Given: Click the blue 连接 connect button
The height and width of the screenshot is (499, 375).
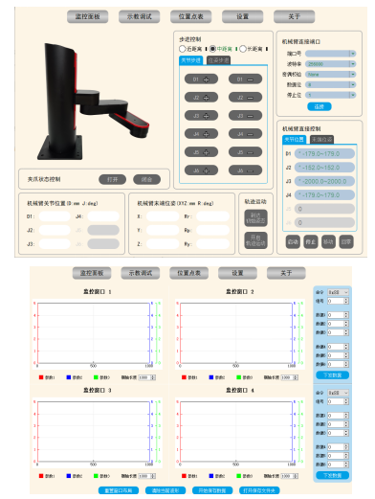Looking at the screenshot, I should pyautogui.click(x=320, y=106).
